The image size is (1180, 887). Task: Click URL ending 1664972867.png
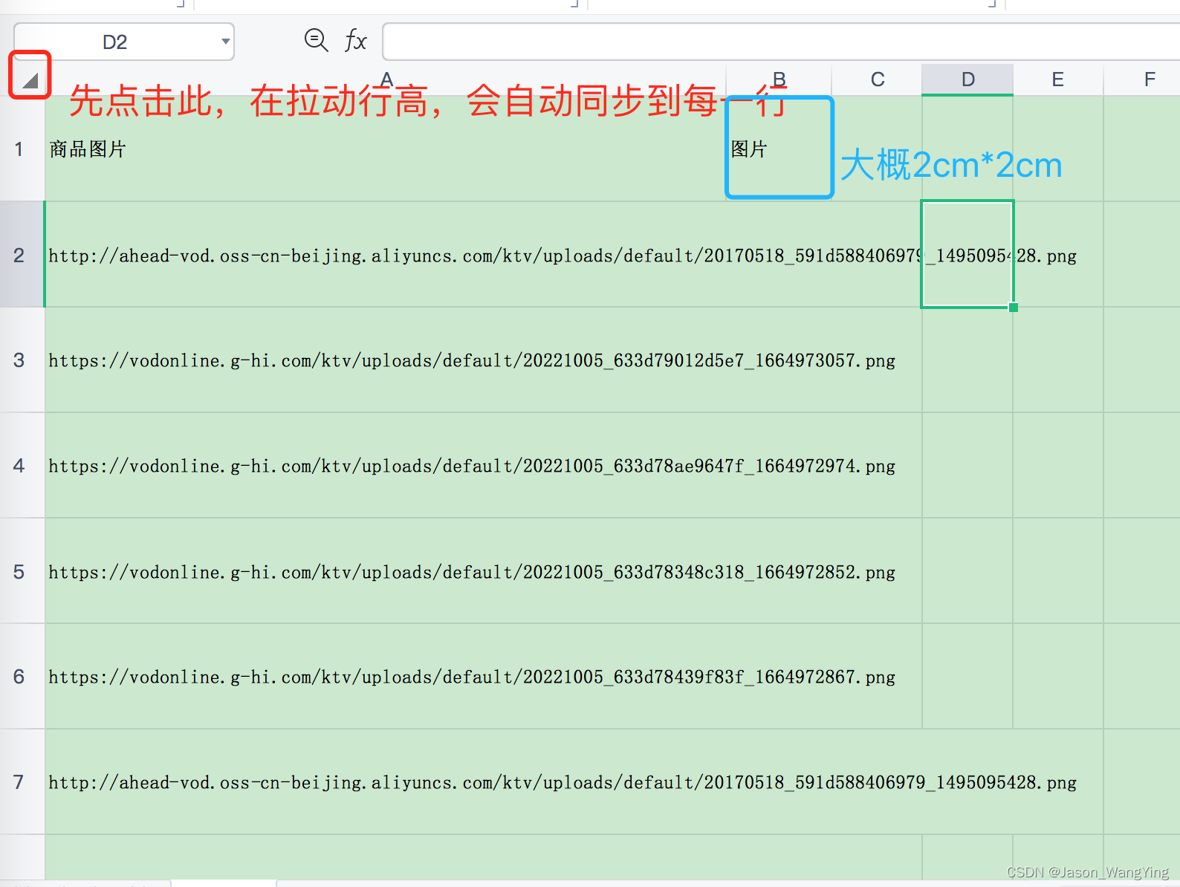pos(472,678)
